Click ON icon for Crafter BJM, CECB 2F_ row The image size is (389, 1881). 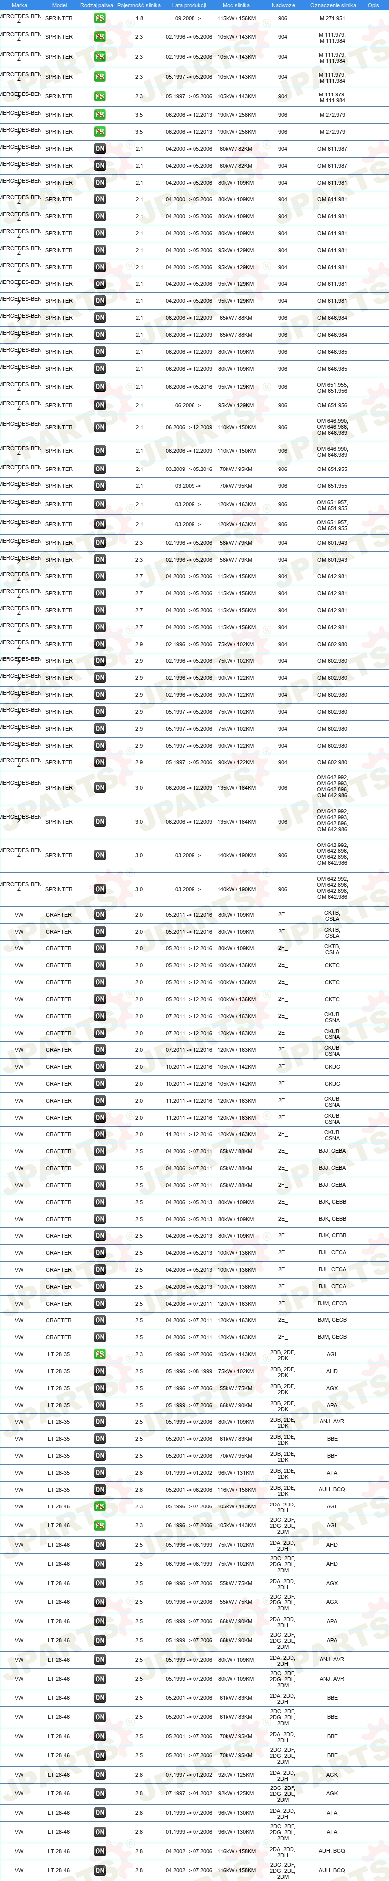click(100, 1337)
